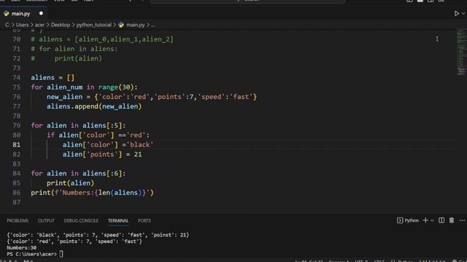Kill the terminal with the trash icon
This screenshot has width=467, height=262.
tap(452, 221)
